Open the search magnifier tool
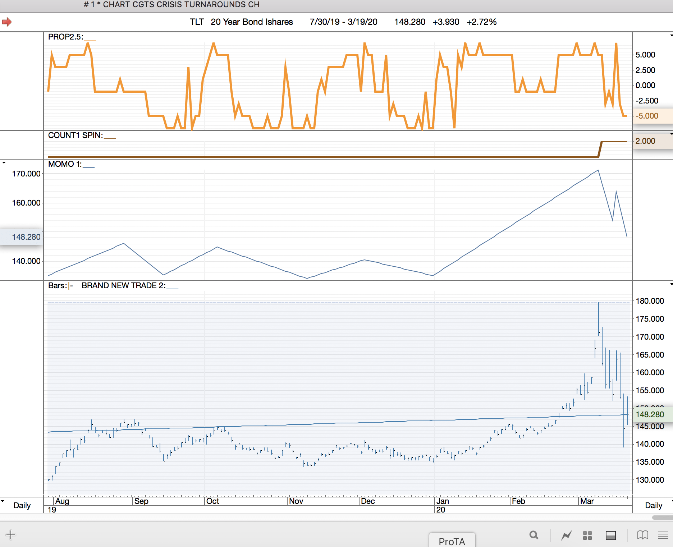673x547 pixels. (x=534, y=535)
